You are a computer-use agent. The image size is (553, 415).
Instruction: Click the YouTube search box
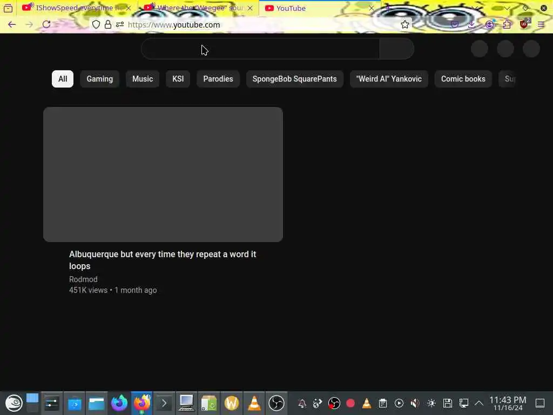pyautogui.click(x=260, y=49)
